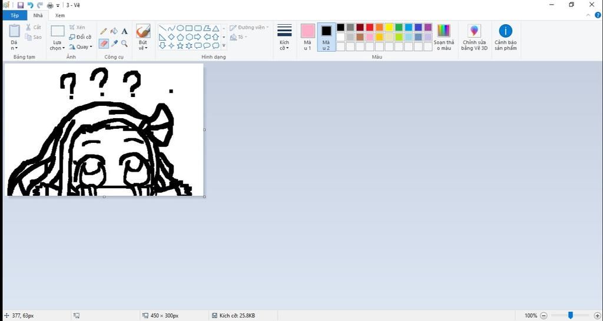Click the Undo arrow in quick access toolbar
Screen dimensions: 603x321
click(31, 5)
